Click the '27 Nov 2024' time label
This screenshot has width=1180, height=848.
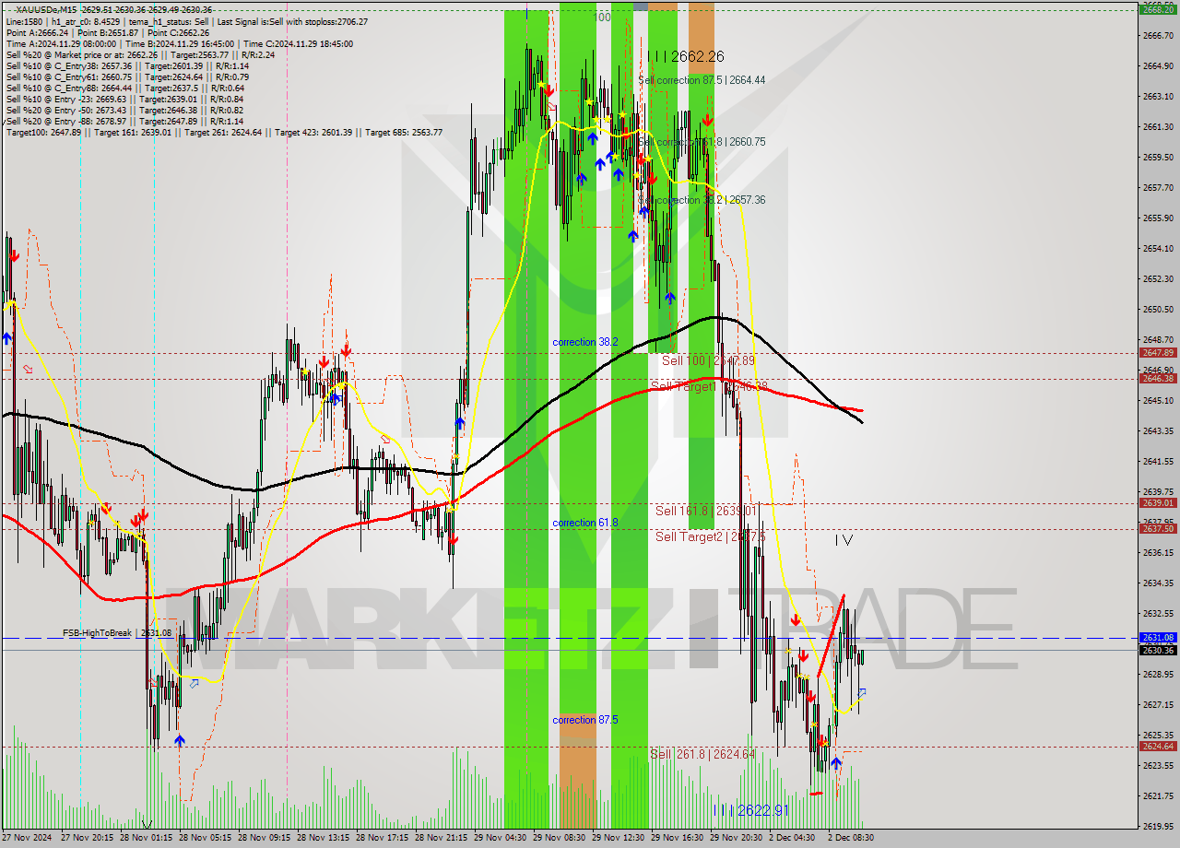pyautogui.click(x=27, y=838)
